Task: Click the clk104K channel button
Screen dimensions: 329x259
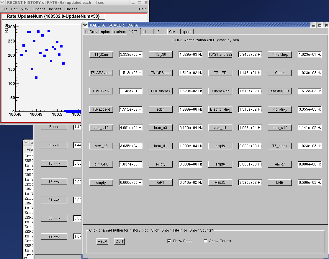Action: coord(101,164)
